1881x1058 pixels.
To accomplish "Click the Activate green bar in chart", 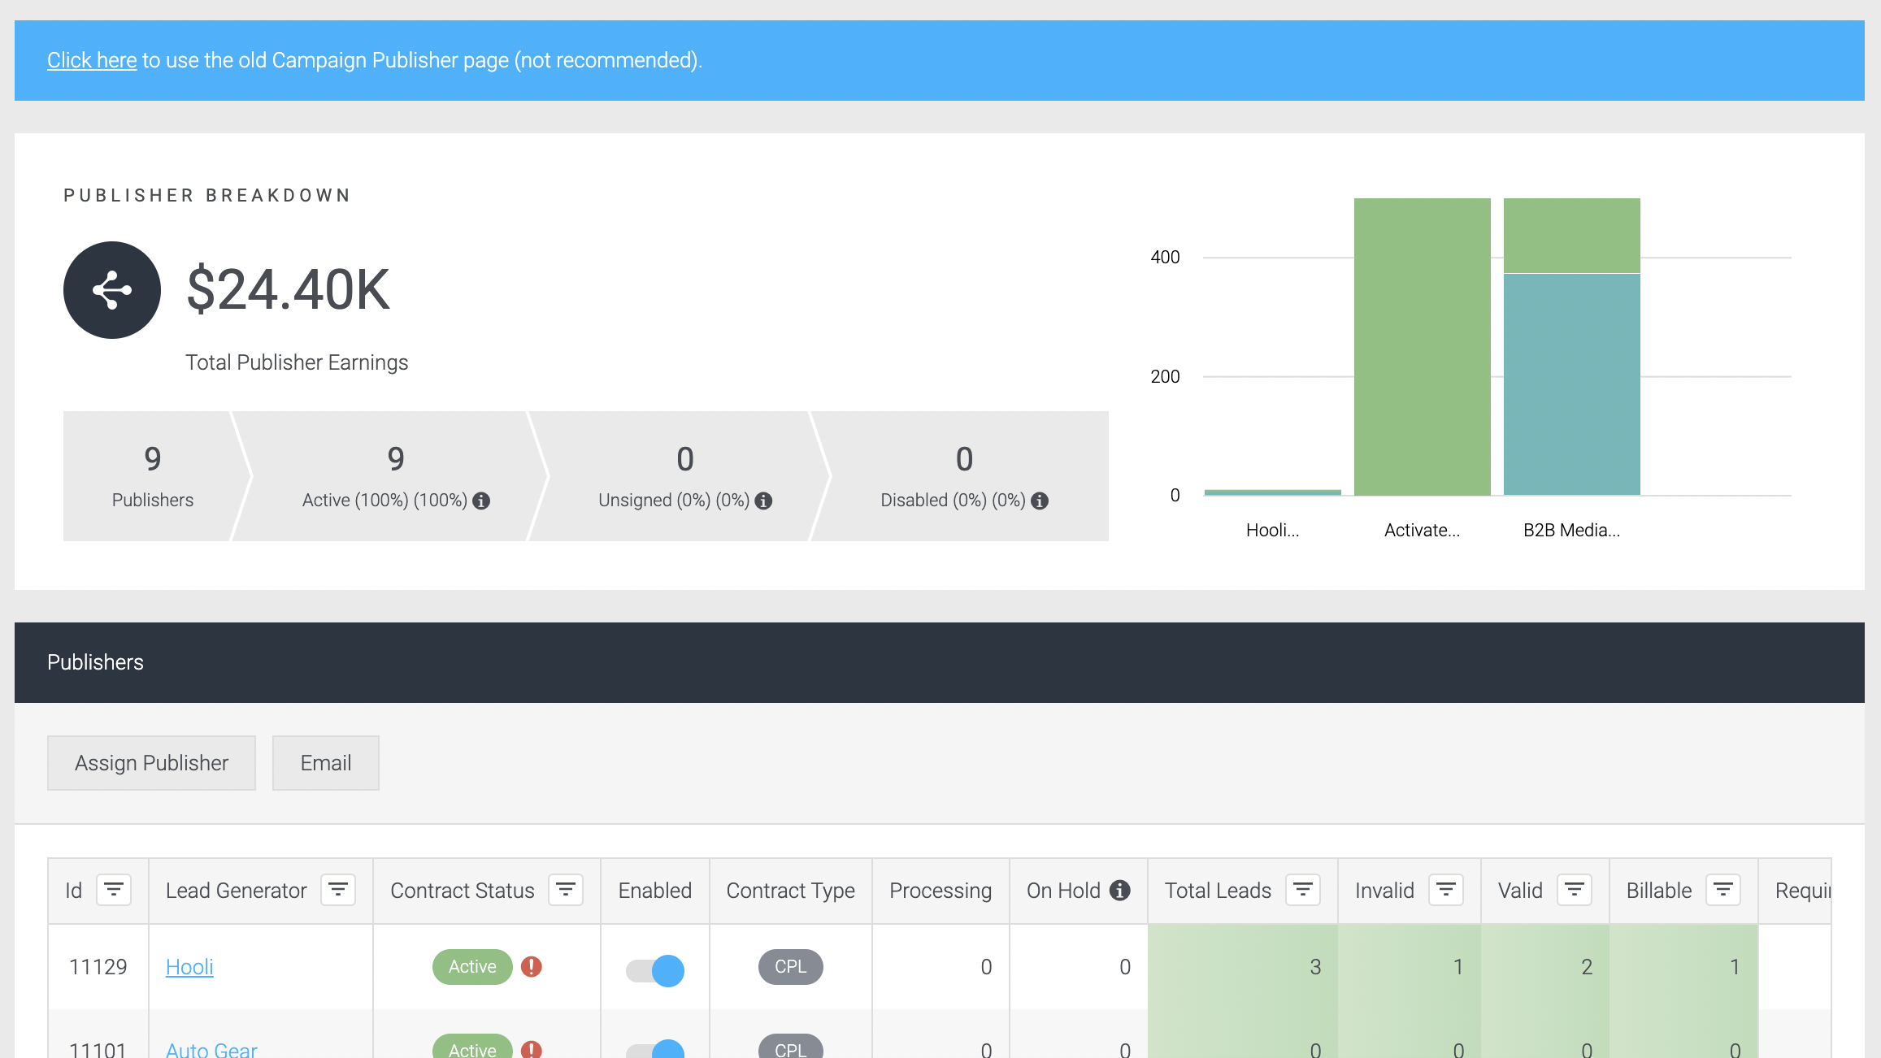I will click(1423, 346).
